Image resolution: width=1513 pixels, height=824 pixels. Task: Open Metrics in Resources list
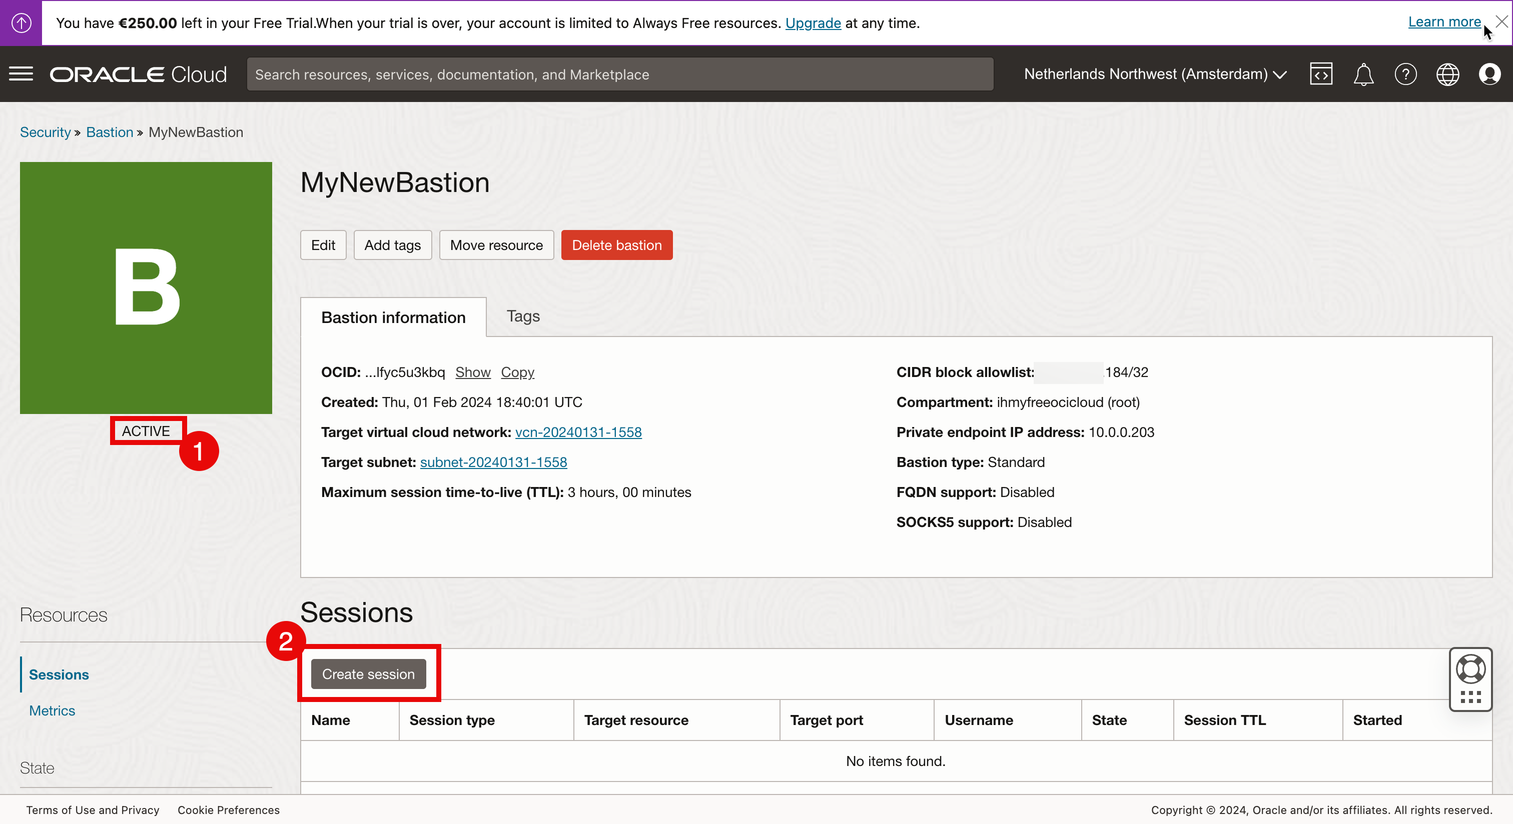click(x=52, y=710)
